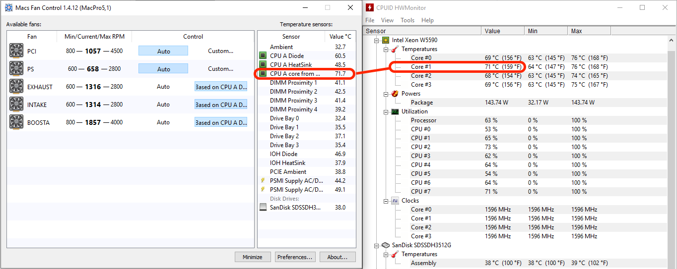Image resolution: width=677 pixels, height=269 pixels.
Task: Select the Drive Bay 0 sensor row
Action: [306, 118]
